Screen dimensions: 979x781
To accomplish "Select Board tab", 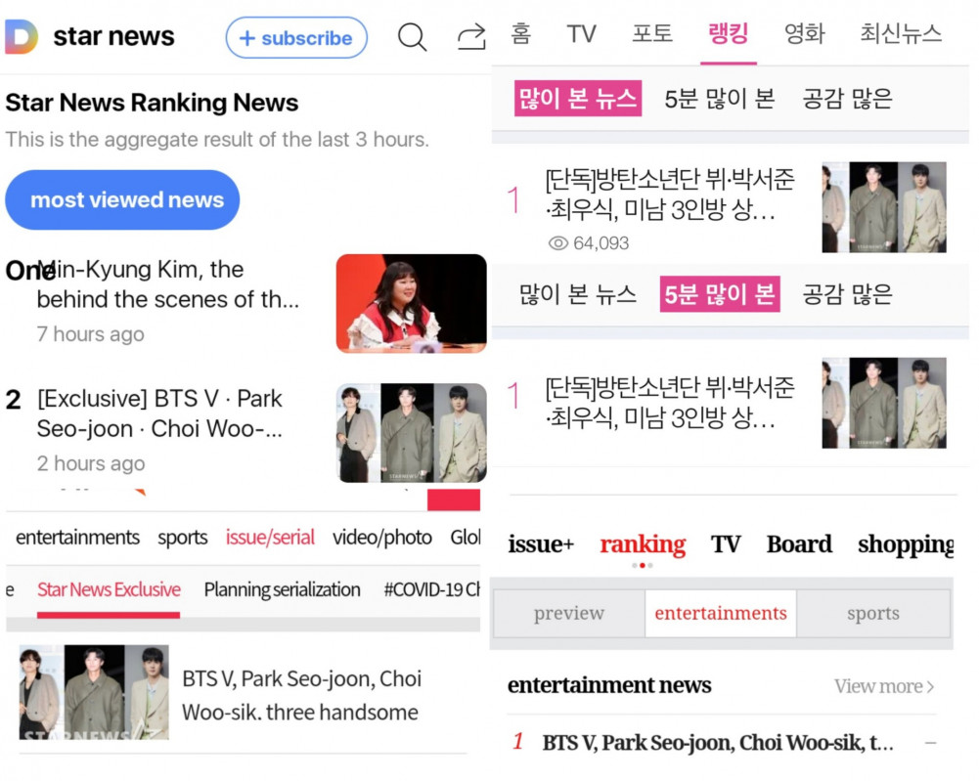I will pos(799,543).
